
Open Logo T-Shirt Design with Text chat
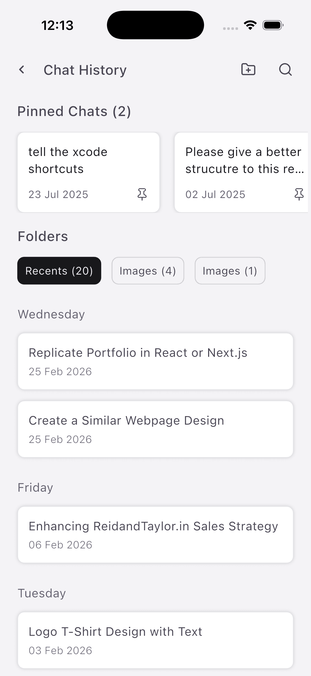tap(155, 640)
